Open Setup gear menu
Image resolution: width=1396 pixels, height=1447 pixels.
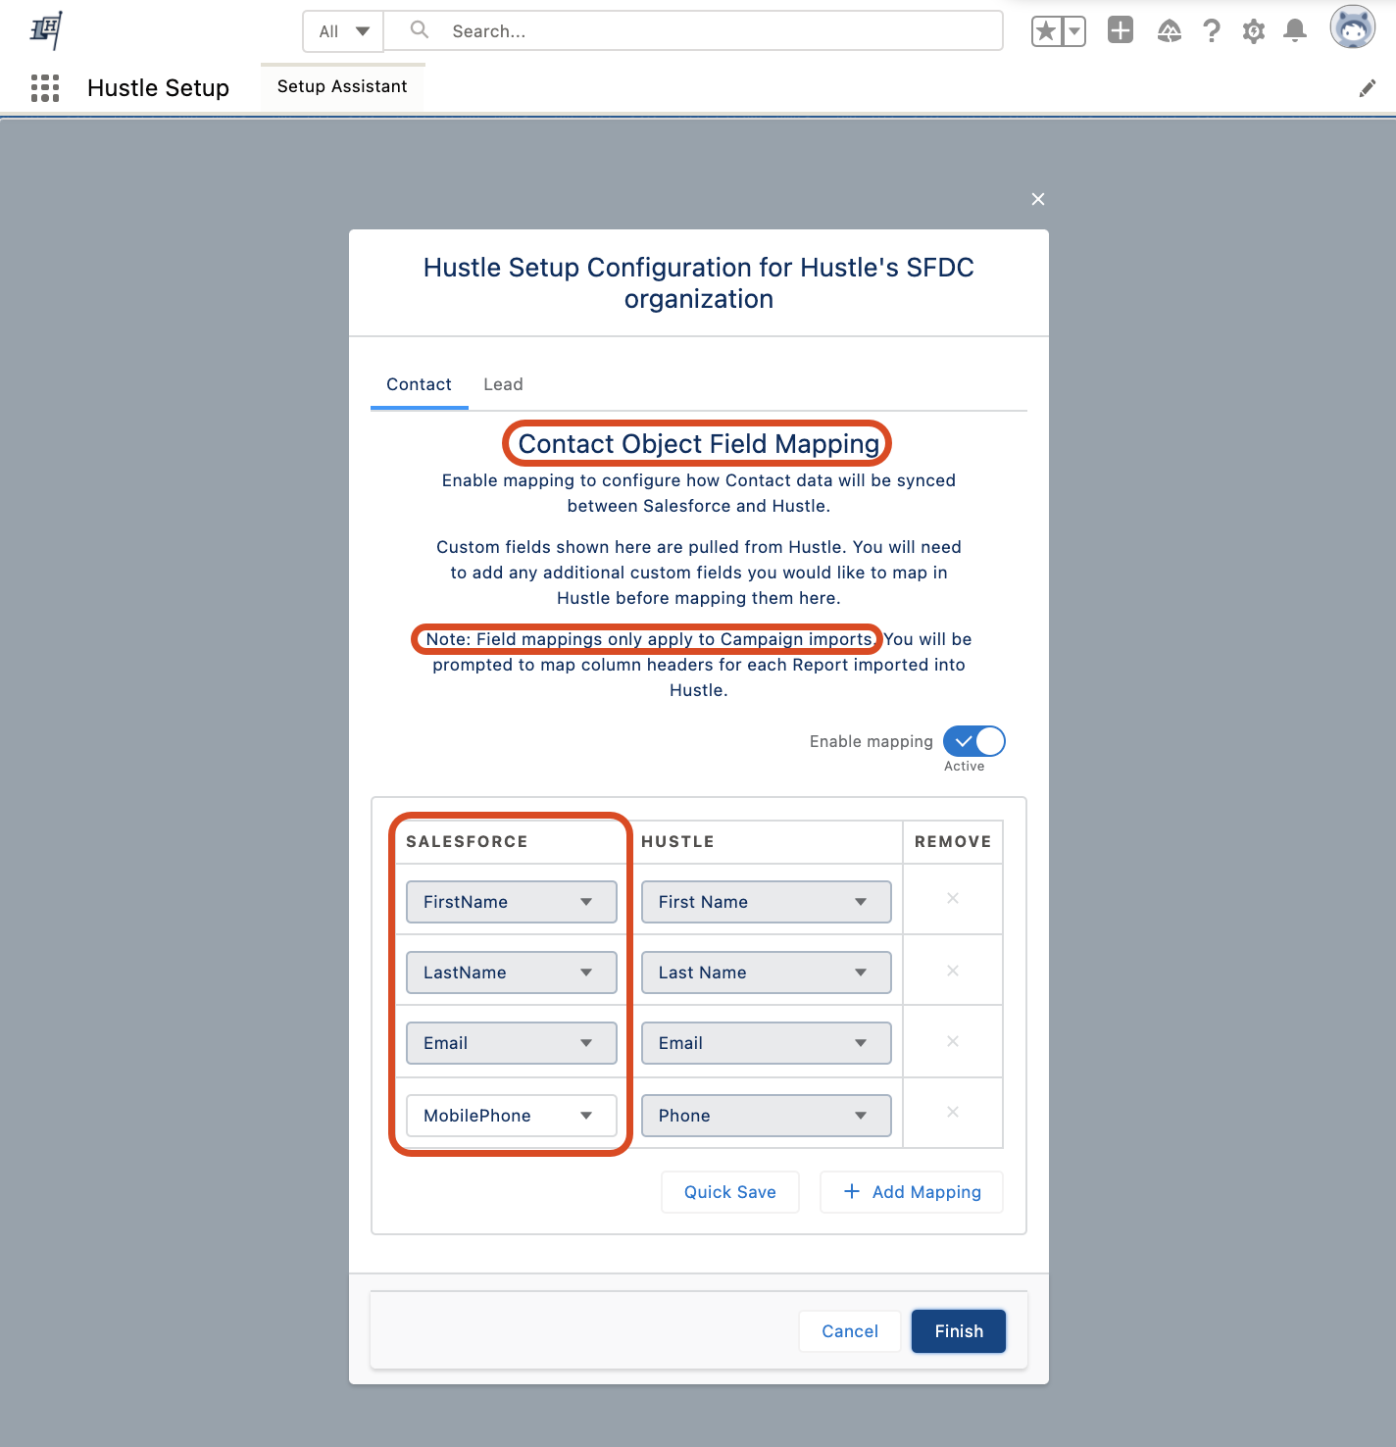tap(1253, 31)
